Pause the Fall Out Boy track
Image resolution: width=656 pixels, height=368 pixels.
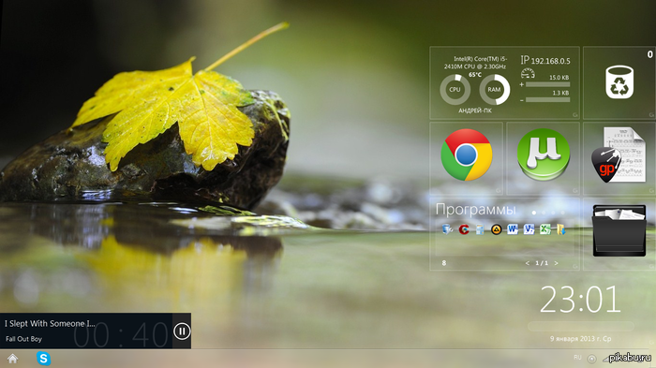click(182, 331)
